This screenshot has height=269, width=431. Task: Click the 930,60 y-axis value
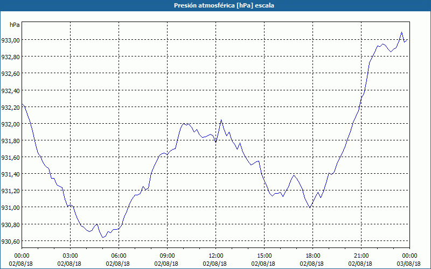[10, 242]
